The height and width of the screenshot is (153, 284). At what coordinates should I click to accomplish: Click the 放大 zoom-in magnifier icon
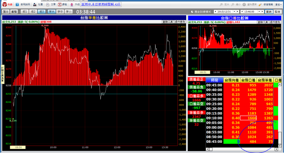coord(221,4)
